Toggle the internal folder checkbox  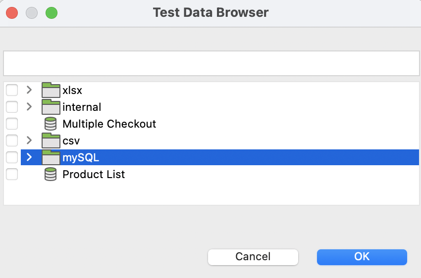click(x=12, y=107)
